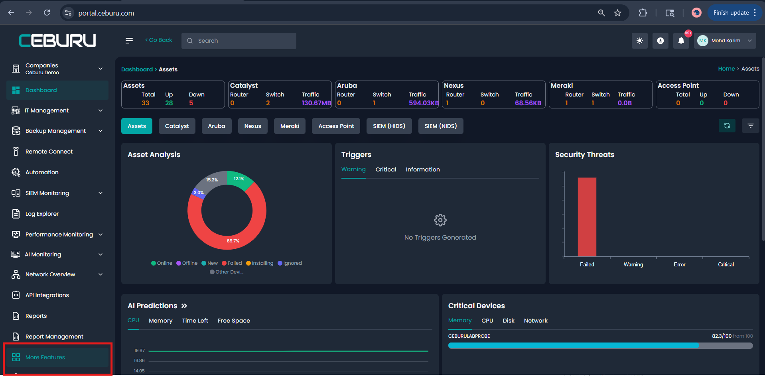Toggle the Offline legend item in Asset Analysis
This screenshot has height=376, width=765.
point(187,263)
